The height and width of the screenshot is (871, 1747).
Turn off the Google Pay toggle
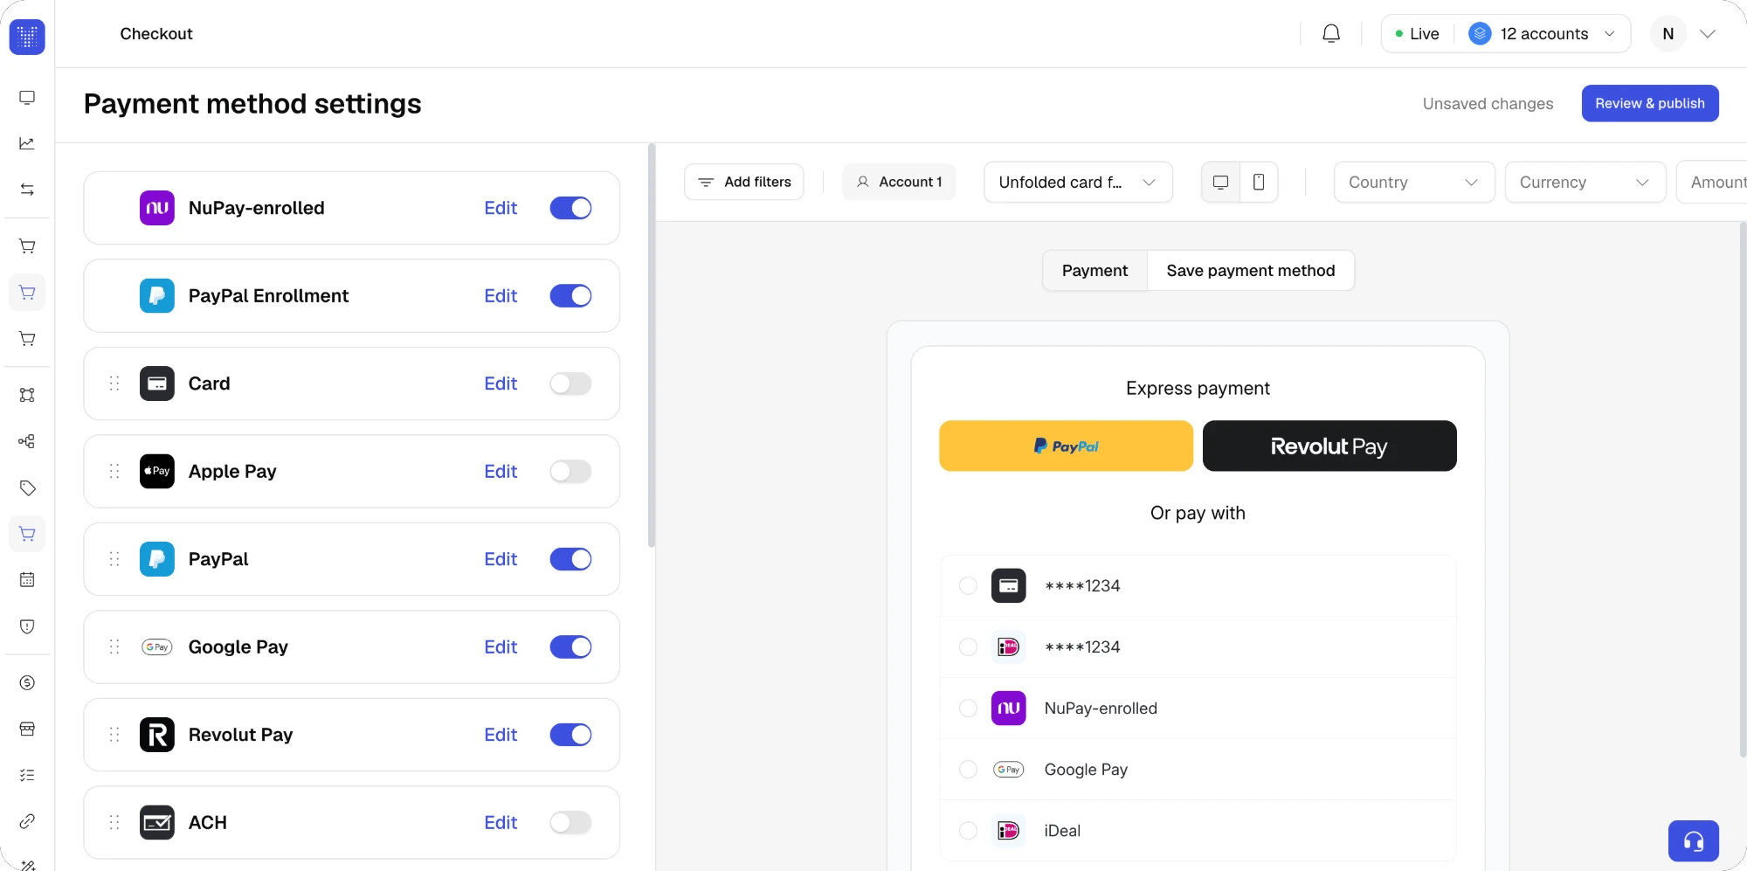pos(570,647)
